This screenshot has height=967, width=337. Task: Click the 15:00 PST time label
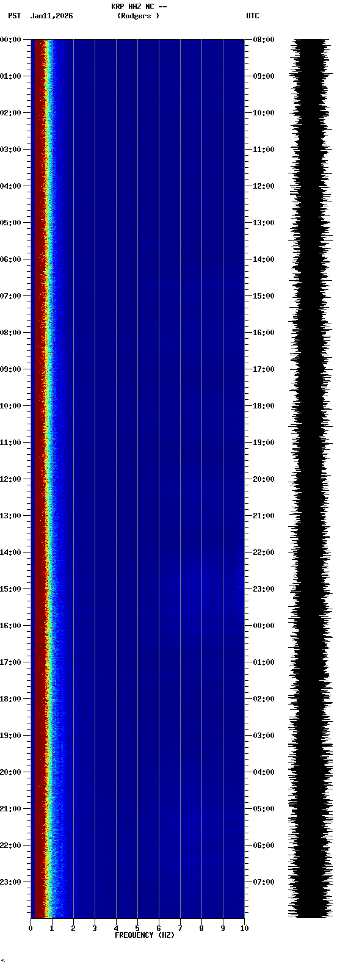click(10, 589)
